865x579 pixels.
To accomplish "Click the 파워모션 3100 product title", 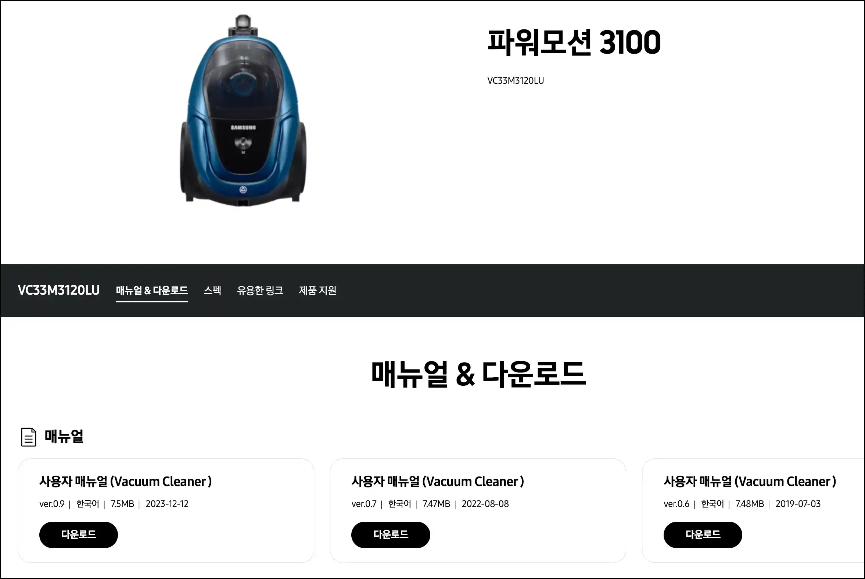I will tap(574, 42).
